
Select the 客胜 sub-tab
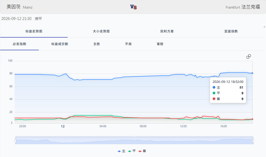pos(160,44)
